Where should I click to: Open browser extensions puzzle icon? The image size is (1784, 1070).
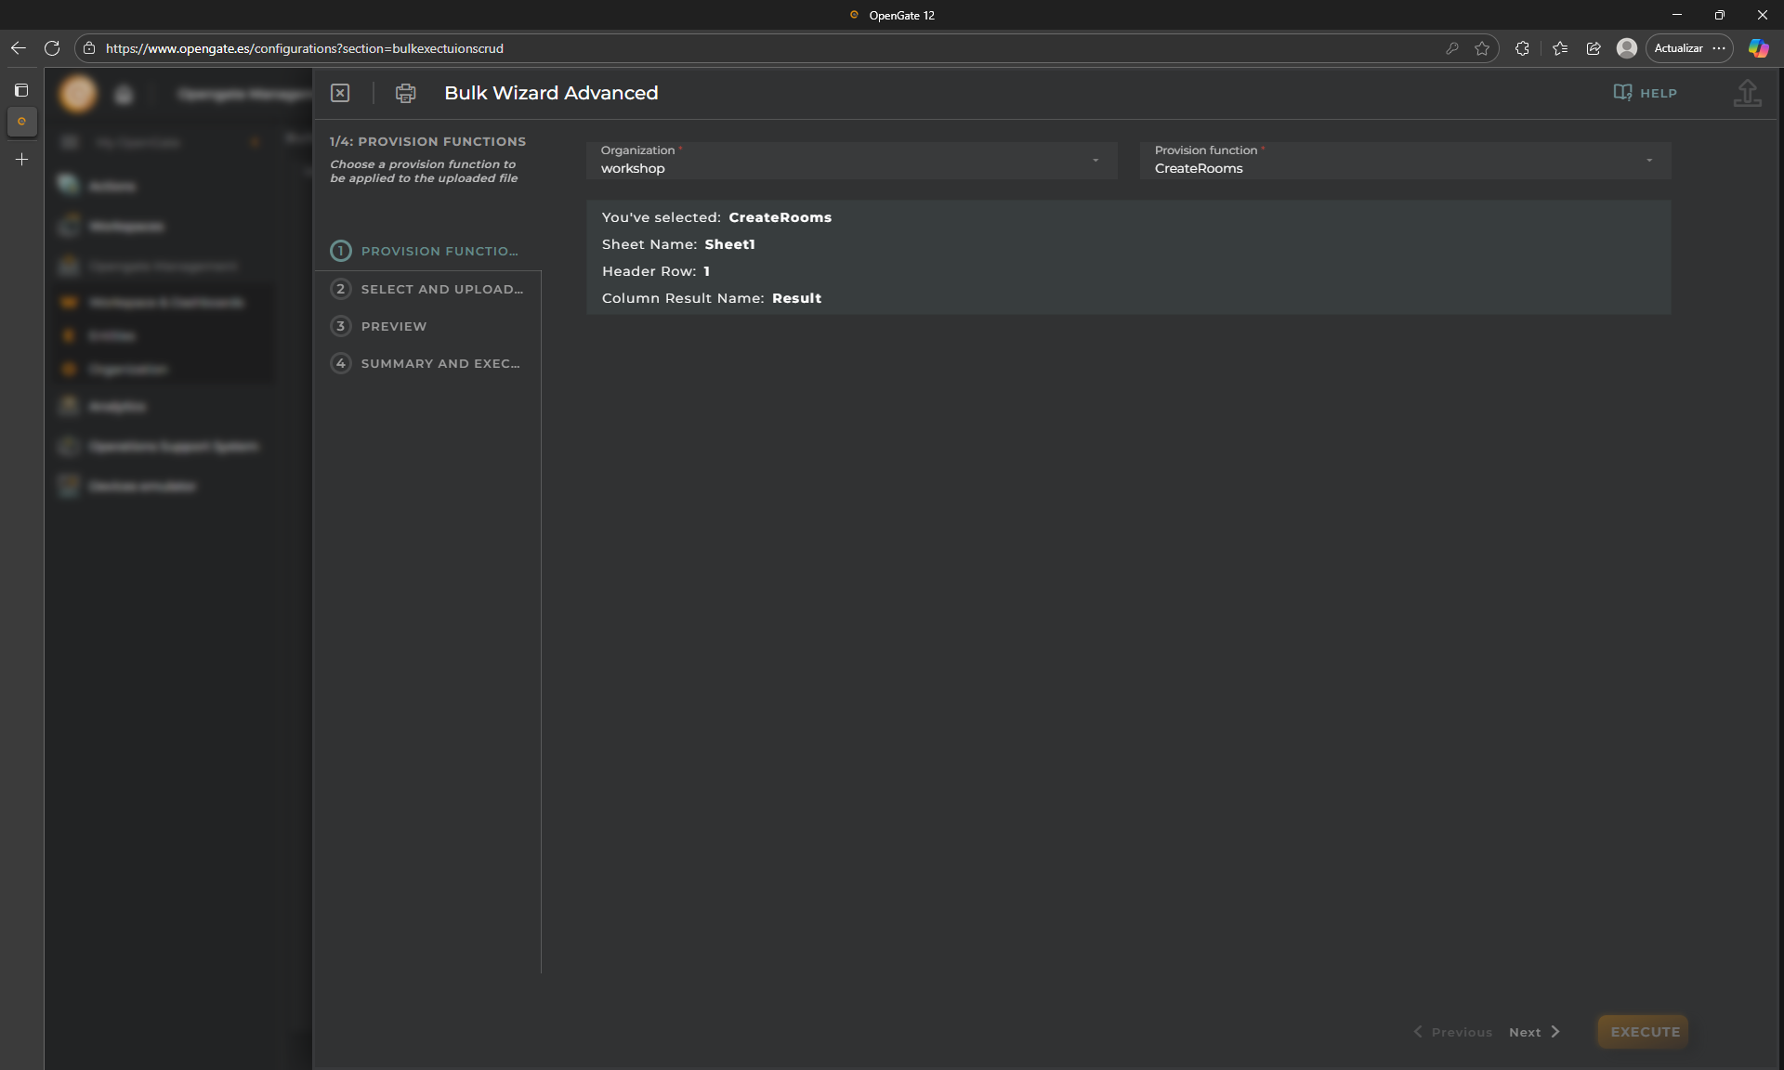coord(1522,48)
